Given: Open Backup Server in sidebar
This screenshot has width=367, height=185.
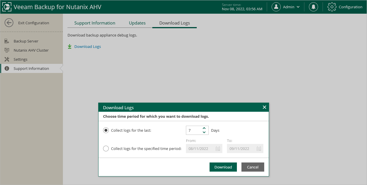Looking at the screenshot, I should [32, 41].
